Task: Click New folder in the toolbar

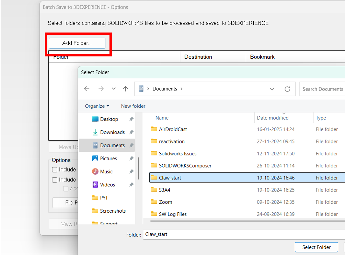Action: (133, 106)
